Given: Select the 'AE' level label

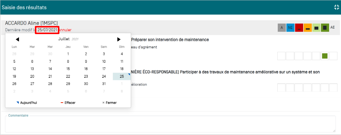Looking at the screenshot, I should 333,28.
